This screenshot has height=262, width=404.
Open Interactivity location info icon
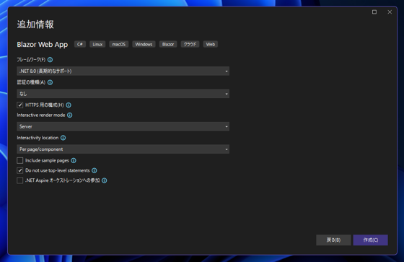[63, 138]
